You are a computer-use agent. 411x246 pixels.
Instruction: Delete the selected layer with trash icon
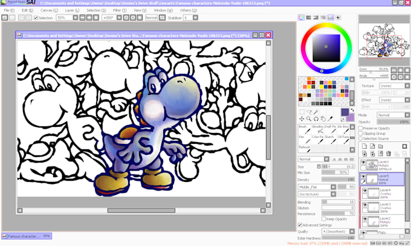click(x=389, y=154)
